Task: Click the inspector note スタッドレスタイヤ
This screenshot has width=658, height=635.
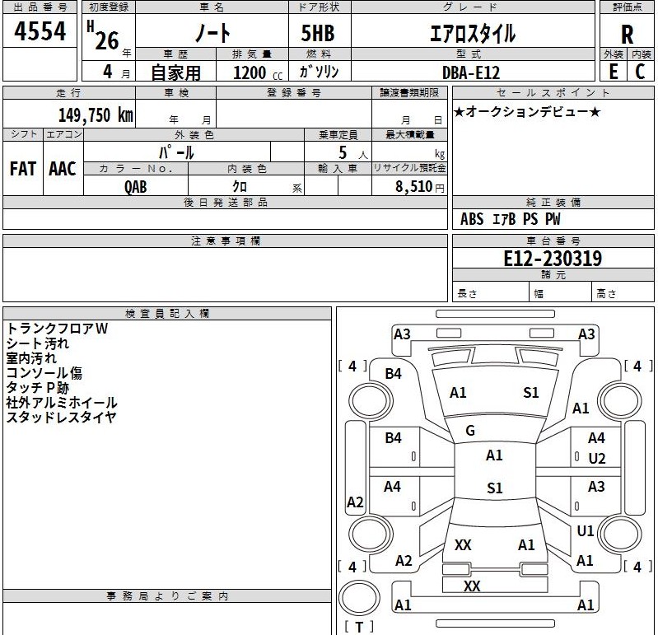Action: [61, 418]
